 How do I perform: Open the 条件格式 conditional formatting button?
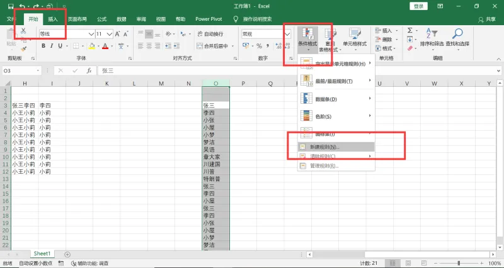click(x=307, y=40)
